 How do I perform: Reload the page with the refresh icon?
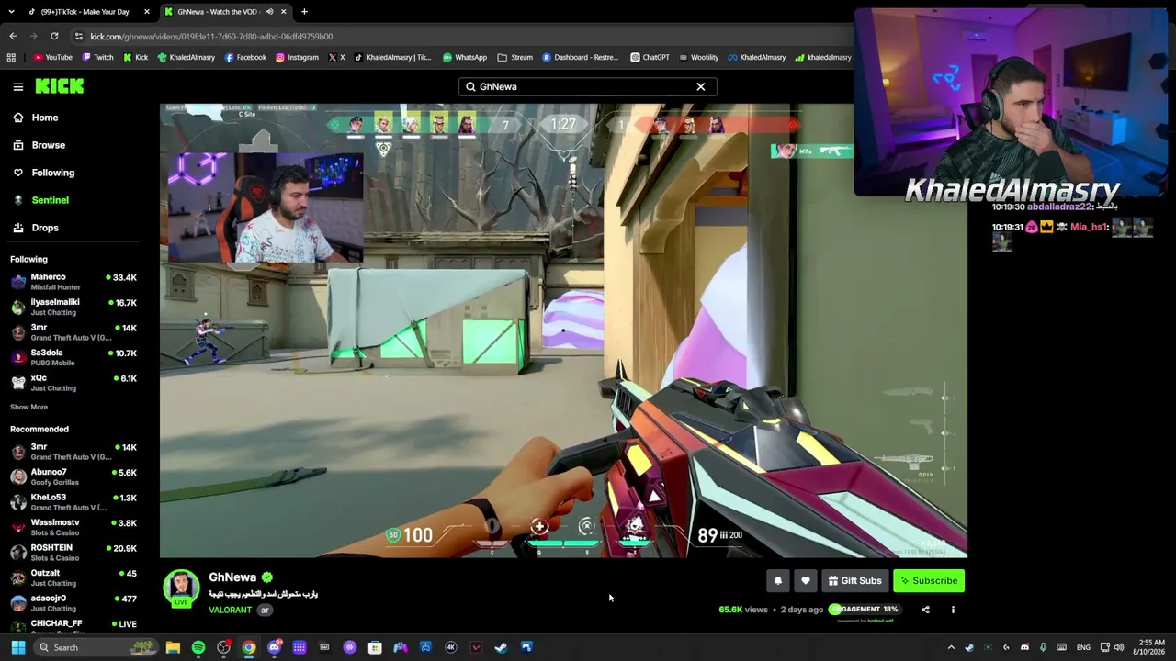coord(54,36)
